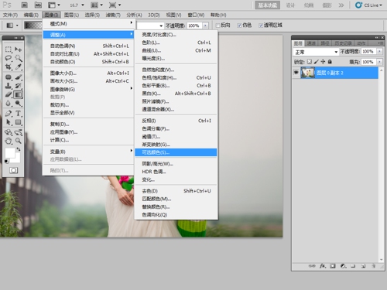387x290 pixels.
Task: Open the options bar 不透明度 slider arrow
Action: point(205,26)
